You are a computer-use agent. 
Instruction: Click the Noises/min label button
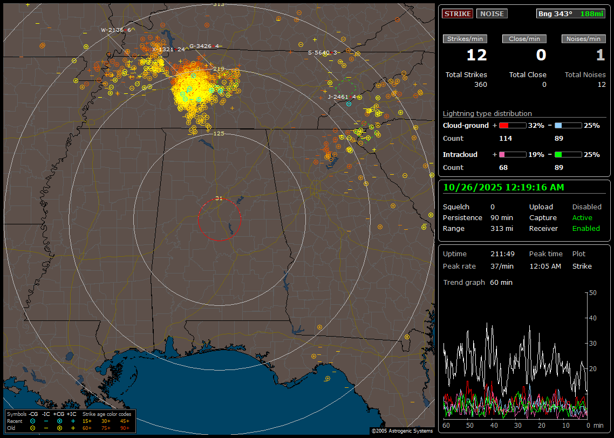click(584, 39)
